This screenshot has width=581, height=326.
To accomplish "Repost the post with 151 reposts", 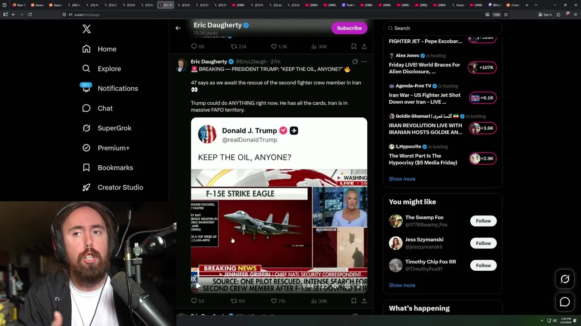I will point(238,301).
